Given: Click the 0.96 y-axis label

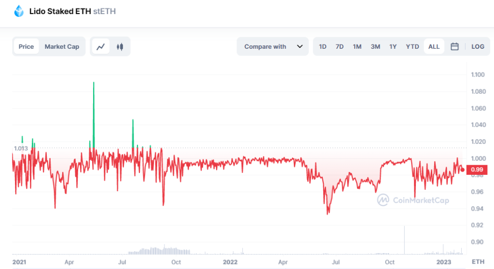Looking at the screenshot, I should 477,192.
